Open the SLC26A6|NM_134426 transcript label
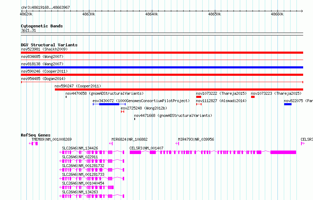Screen dimensions: 313x200 point(80,148)
